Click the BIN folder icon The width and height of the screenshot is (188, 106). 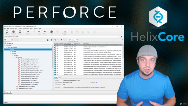[x=13, y=52]
